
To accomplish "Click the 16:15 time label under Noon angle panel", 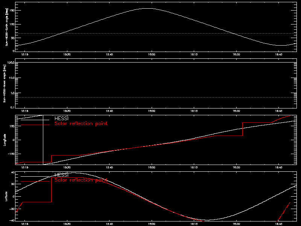I will (194, 111).
